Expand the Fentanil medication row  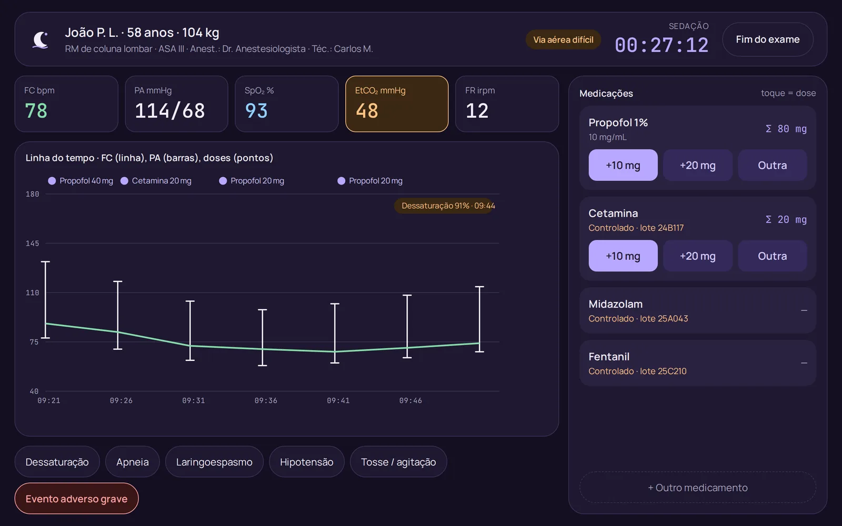click(698, 363)
